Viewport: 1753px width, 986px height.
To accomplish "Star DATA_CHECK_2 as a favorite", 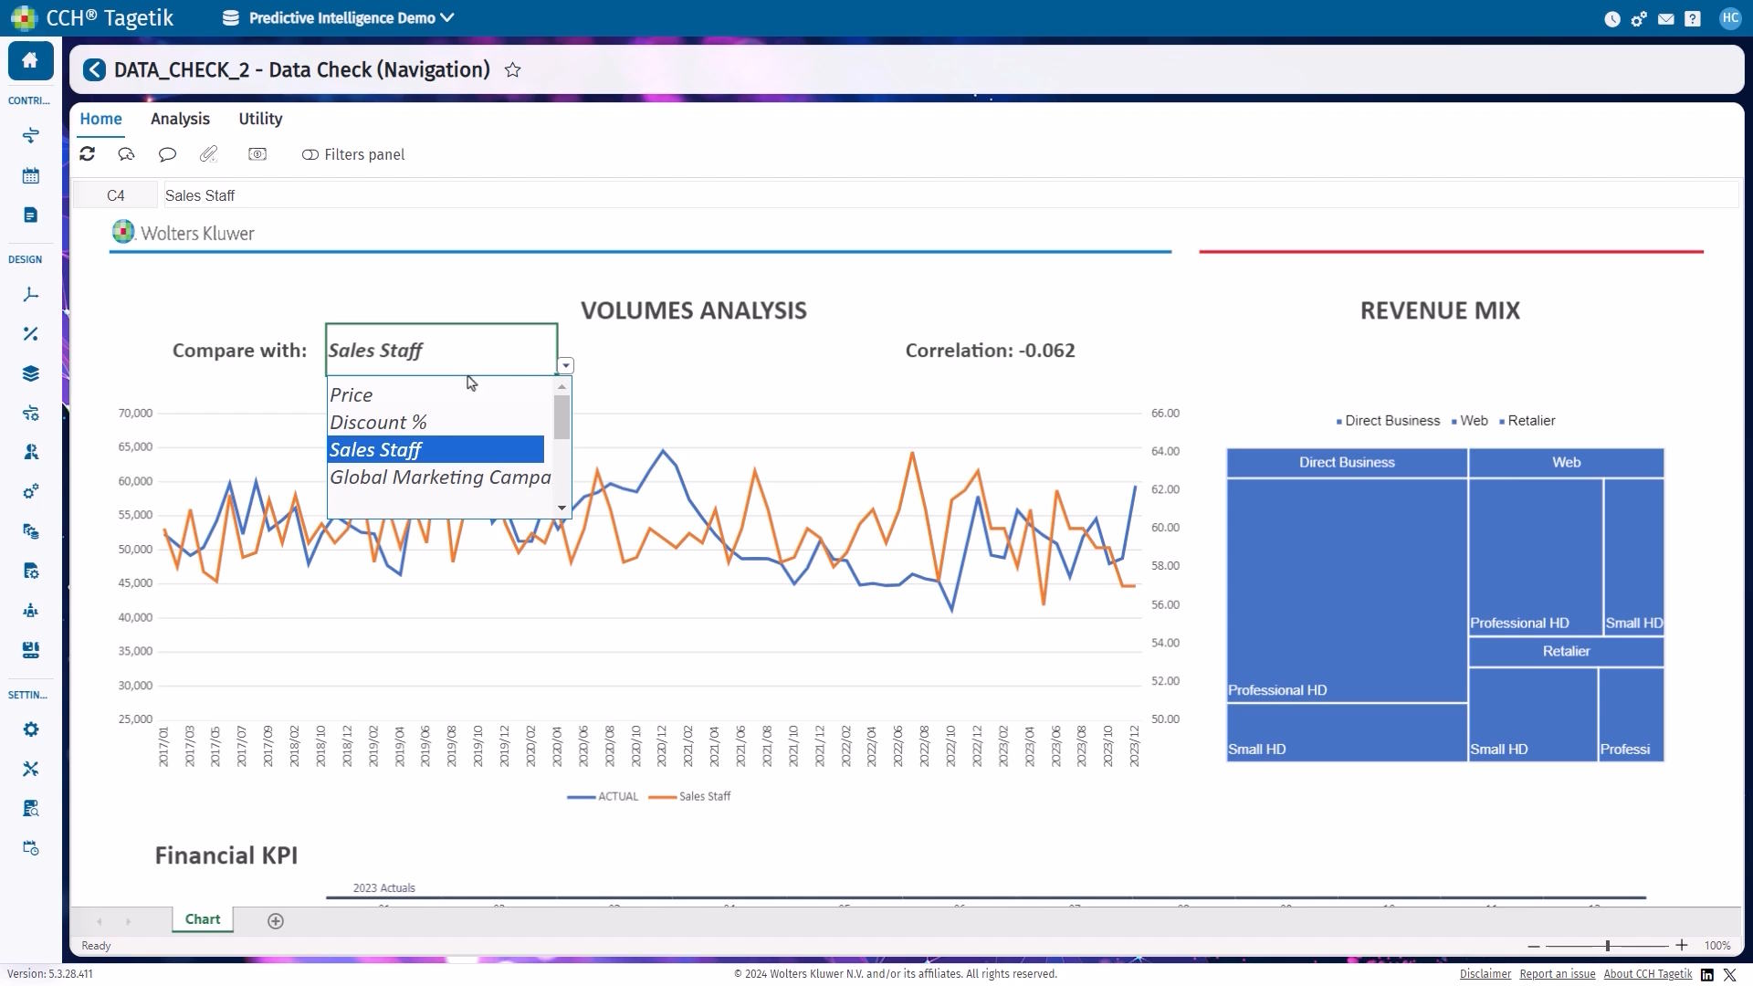I will coord(513,70).
